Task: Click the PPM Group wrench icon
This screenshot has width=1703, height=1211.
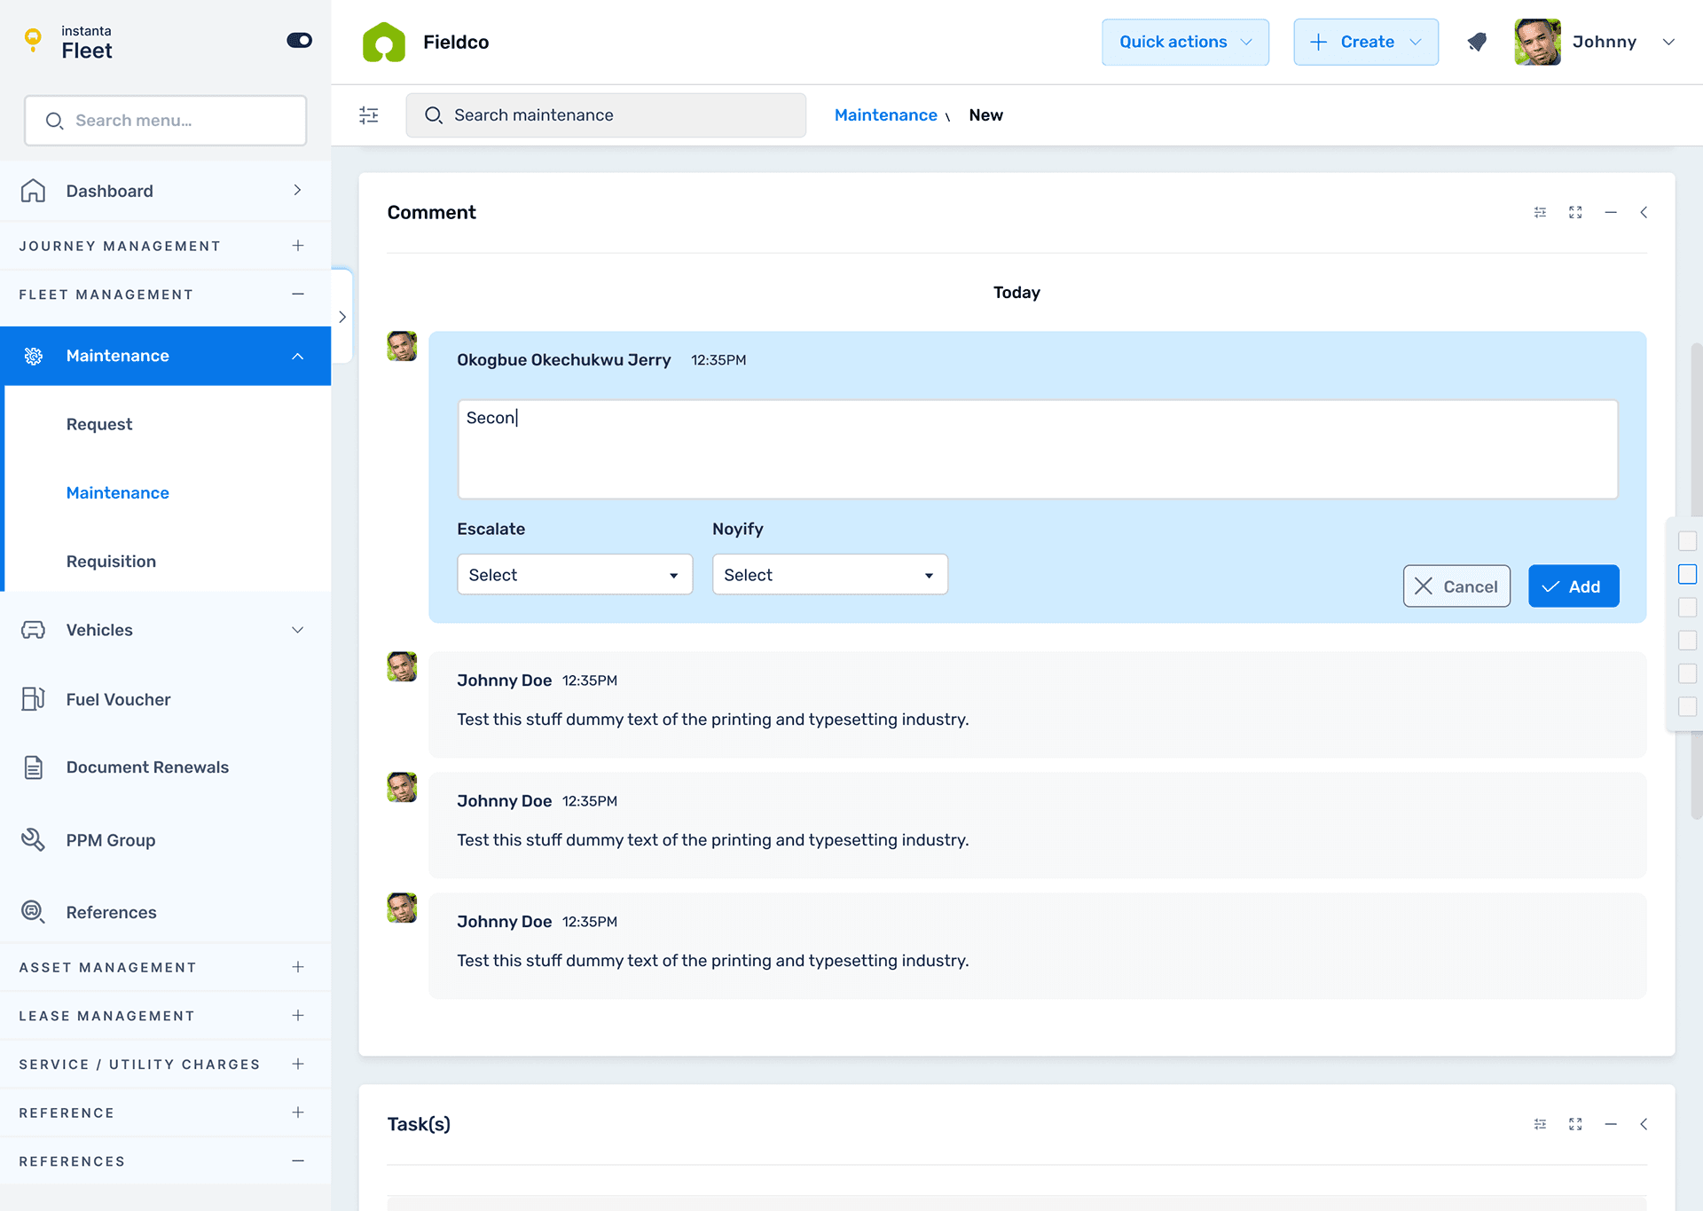Action: 33,839
